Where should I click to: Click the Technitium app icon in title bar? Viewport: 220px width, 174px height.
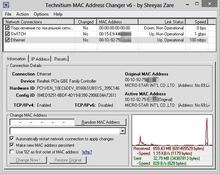tap(6, 5)
